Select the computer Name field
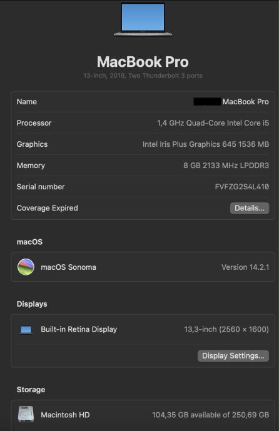Viewport: 279px width, 431px height. click(143, 102)
